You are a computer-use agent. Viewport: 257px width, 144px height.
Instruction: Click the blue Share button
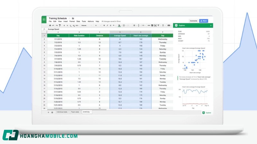pos(204,21)
